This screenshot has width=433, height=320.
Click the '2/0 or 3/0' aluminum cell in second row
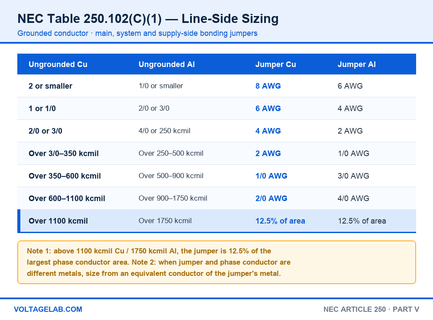(x=154, y=108)
